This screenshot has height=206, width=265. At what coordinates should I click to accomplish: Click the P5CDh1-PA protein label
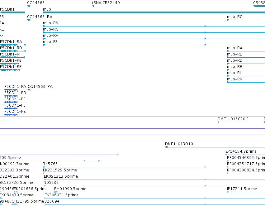[x=15, y=87]
